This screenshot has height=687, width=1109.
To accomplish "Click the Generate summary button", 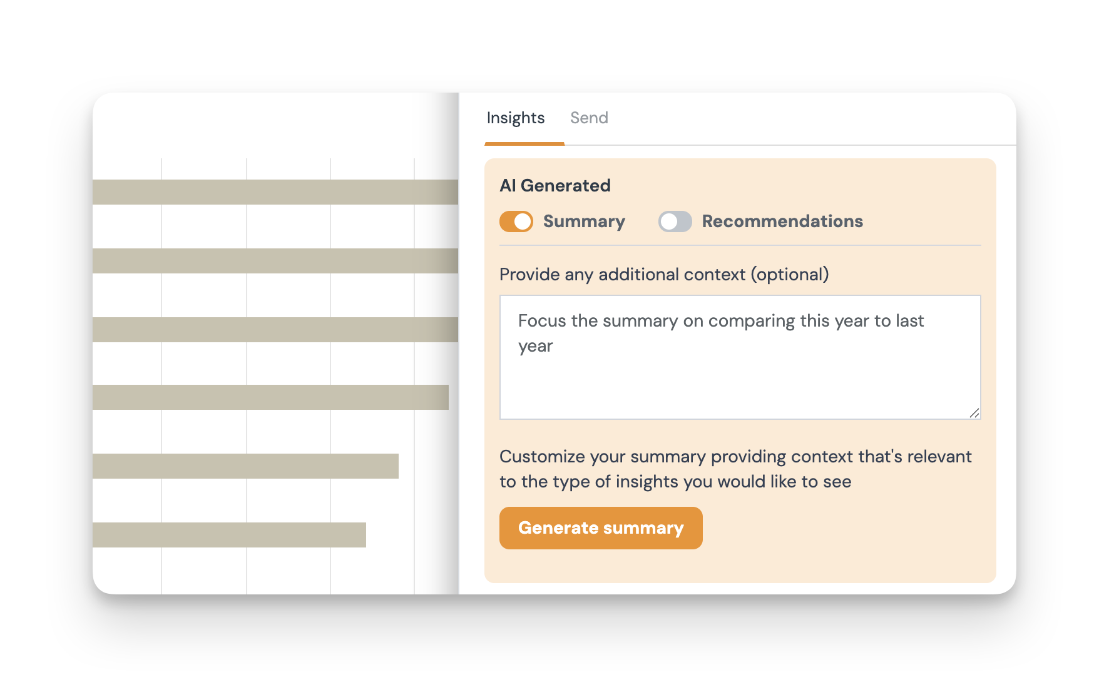I will [x=601, y=528].
